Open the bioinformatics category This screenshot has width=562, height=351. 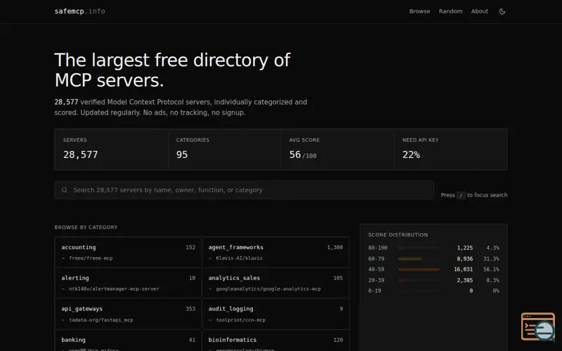tap(275, 341)
